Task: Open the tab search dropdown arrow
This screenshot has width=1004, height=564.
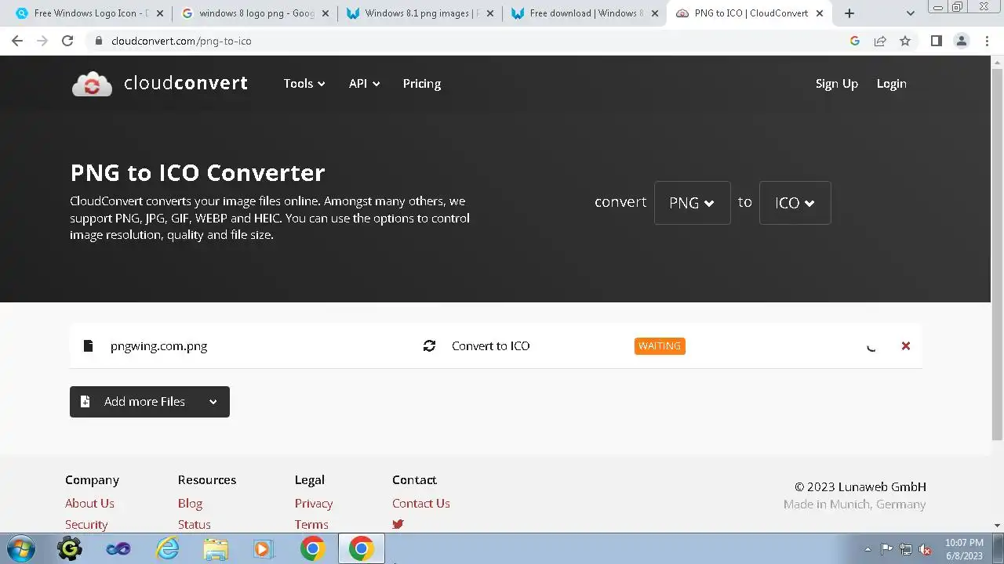Action: [x=911, y=13]
